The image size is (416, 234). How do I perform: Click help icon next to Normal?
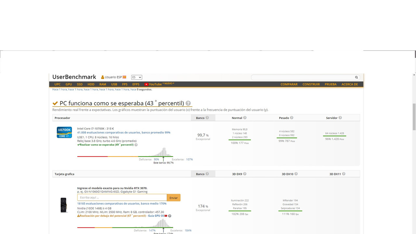pyautogui.click(x=245, y=118)
